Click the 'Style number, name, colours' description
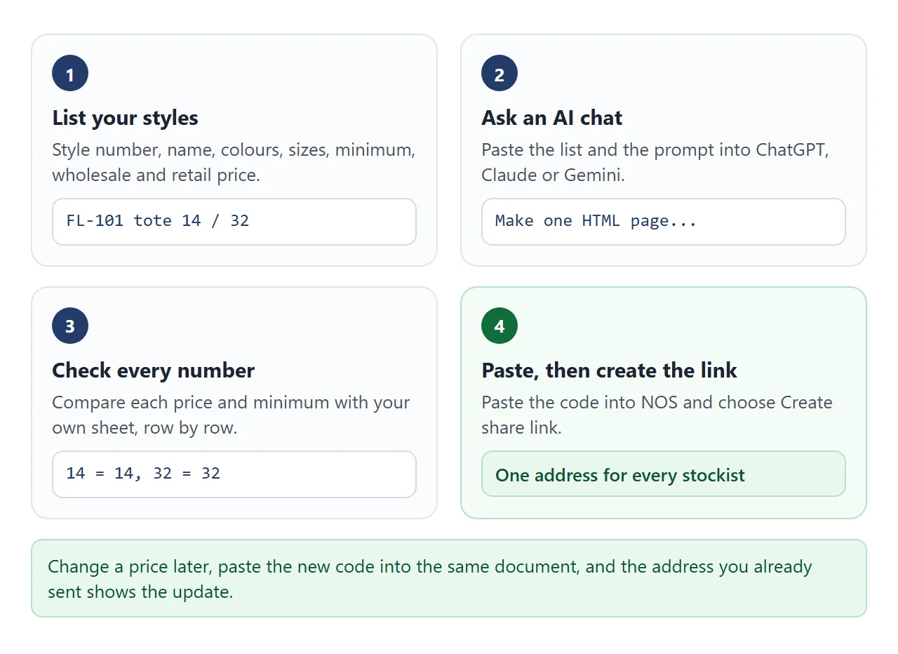Screen dimensions: 898x654 click(x=234, y=162)
